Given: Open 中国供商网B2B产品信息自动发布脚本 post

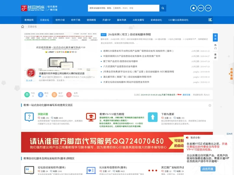Looking at the screenshot, I should point(132,56).
